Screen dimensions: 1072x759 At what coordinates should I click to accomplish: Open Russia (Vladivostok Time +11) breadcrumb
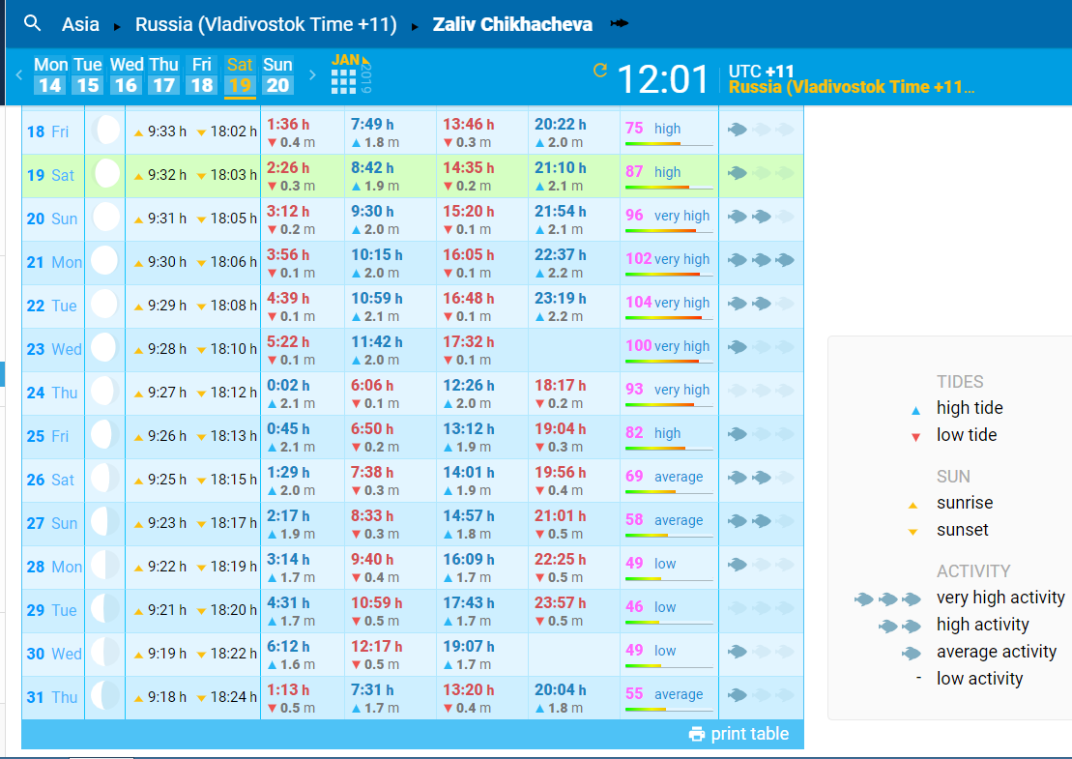coord(266,24)
